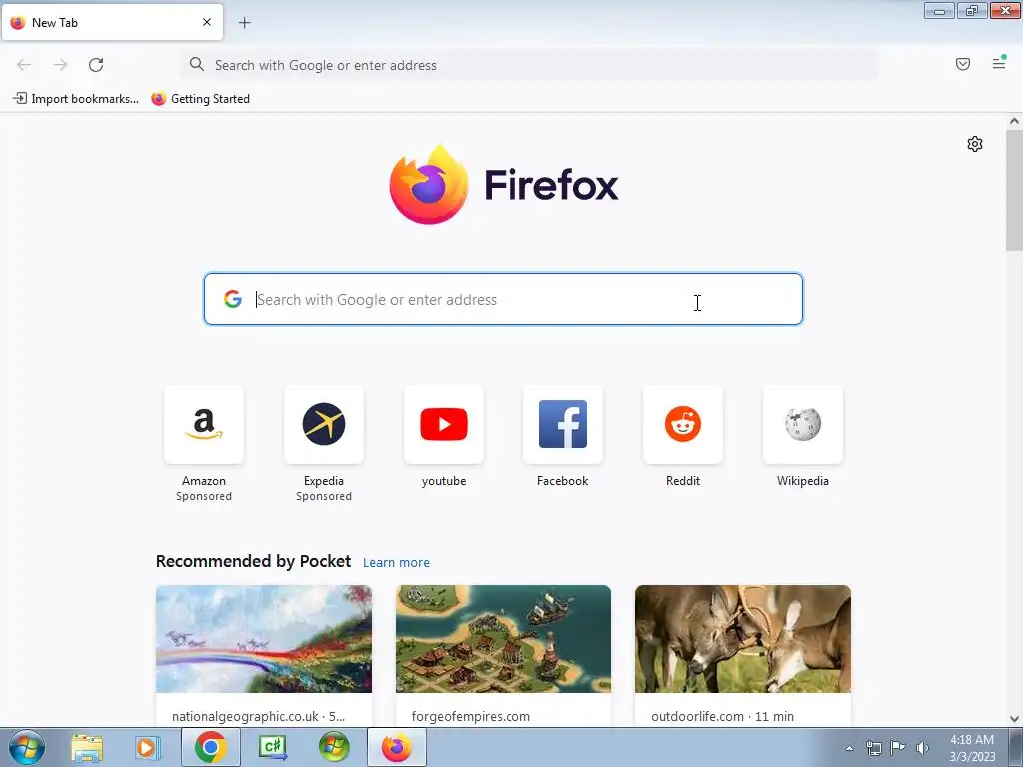This screenshot has height=767, width=1023.
Task: Focus the center Google search box
Action: [x=504, y=299]
